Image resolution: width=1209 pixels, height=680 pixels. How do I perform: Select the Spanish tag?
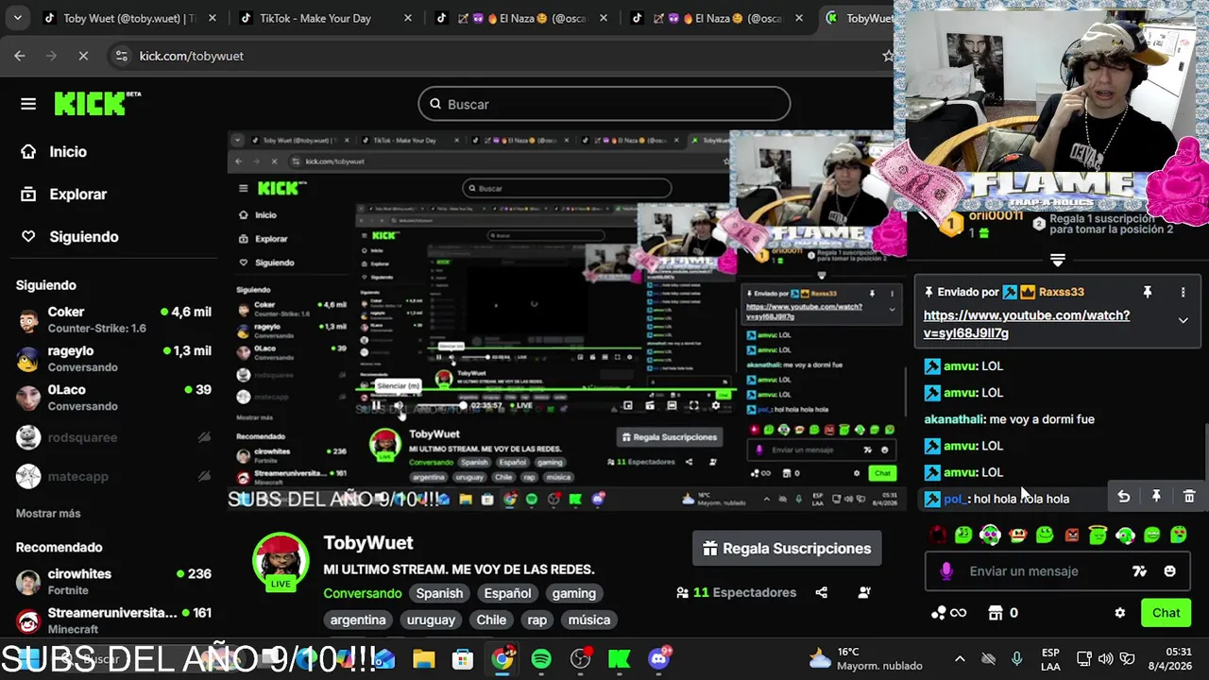click(439, 593)
